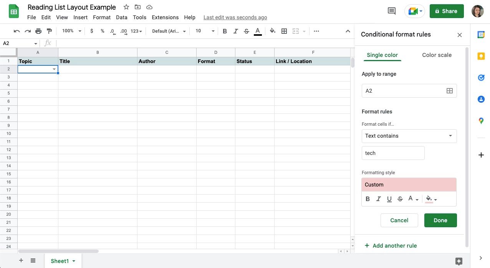Open the Extensions menu
This screenshot has width=490, height=268.
(x=165, y=17)
